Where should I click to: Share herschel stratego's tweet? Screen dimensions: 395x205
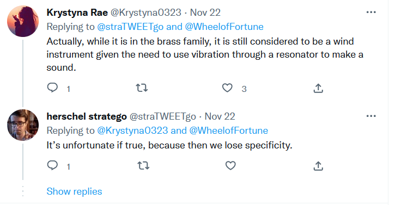point(318,166)
